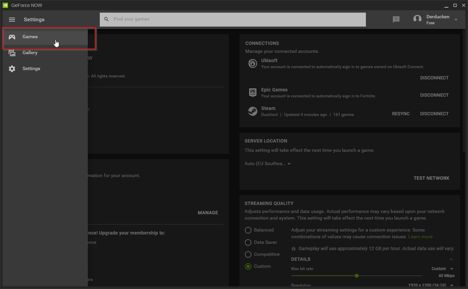
Task: Disconnect the Epic Games account
Action: (x=434, y=95)
